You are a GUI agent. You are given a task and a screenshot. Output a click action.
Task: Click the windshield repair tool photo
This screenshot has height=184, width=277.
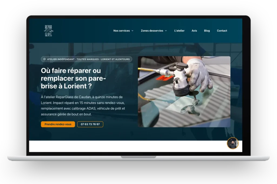pyautogui.click(x=184, y=92)
